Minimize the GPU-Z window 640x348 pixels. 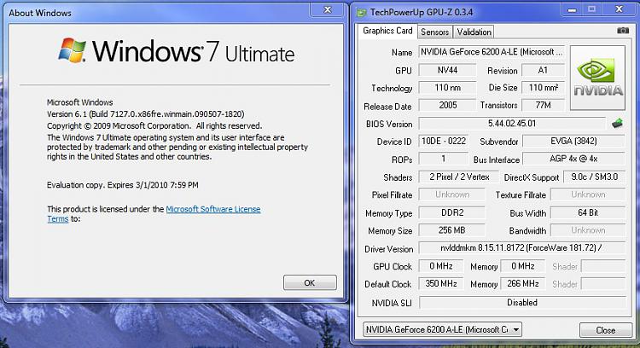tap(573, 9)
